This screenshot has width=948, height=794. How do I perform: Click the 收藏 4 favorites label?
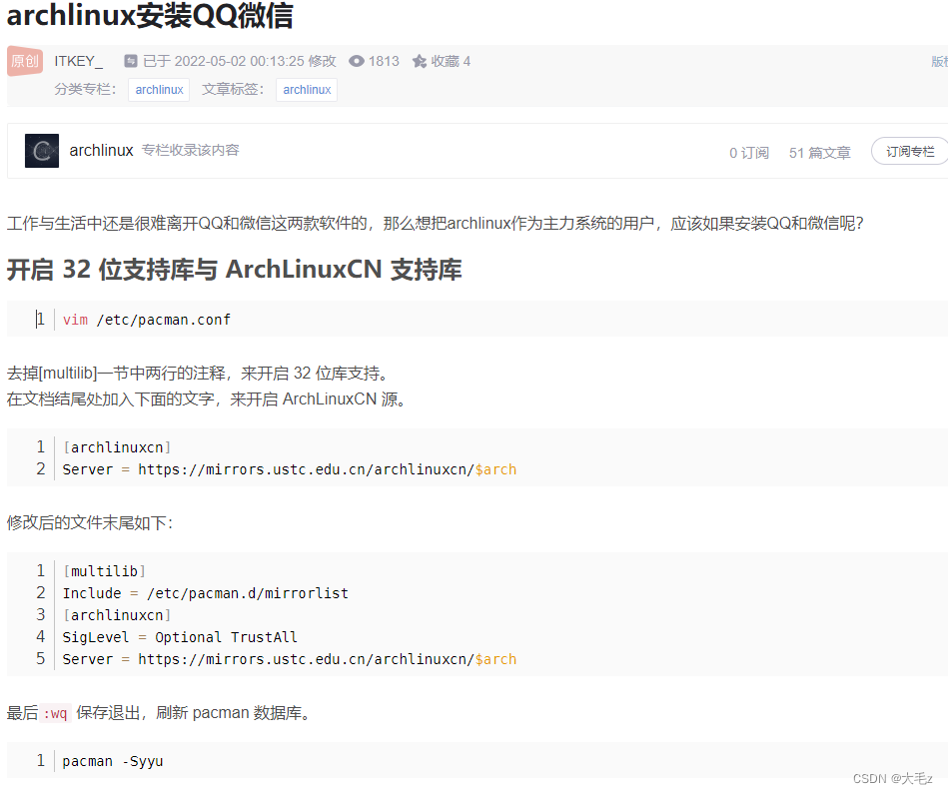coord(451,61)
